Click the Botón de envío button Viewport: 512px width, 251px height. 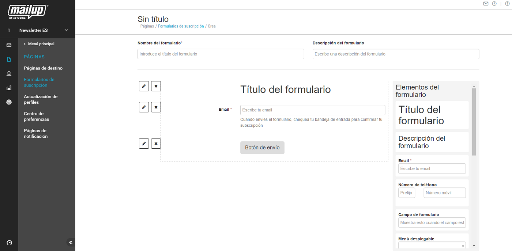click(x=262, y=148)
